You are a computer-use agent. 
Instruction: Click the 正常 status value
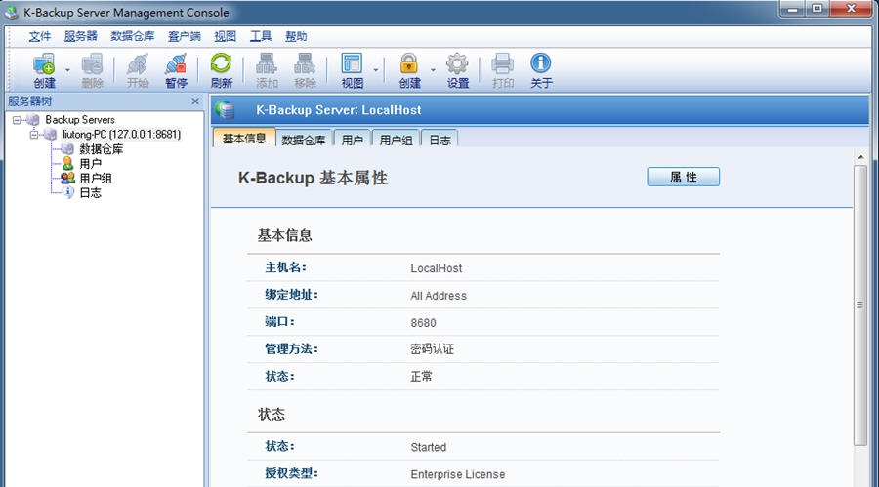422,376
